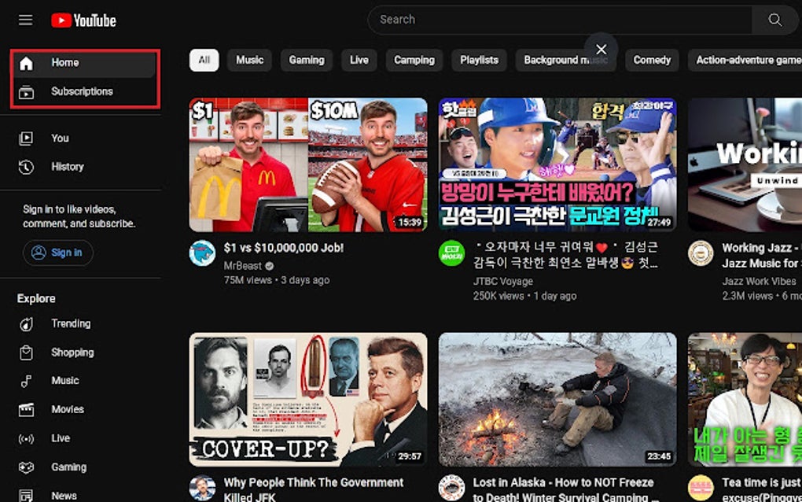Select the "All" filter chip
This screenshot has width=802, height=502.
tap(204, 59)
